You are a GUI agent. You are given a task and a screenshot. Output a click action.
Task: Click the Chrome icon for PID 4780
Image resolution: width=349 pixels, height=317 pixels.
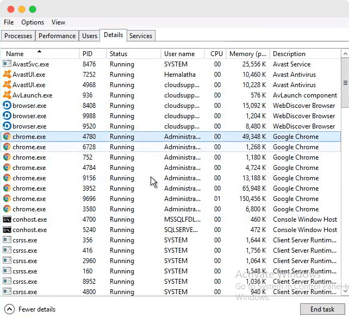click(x=7, y=137)
